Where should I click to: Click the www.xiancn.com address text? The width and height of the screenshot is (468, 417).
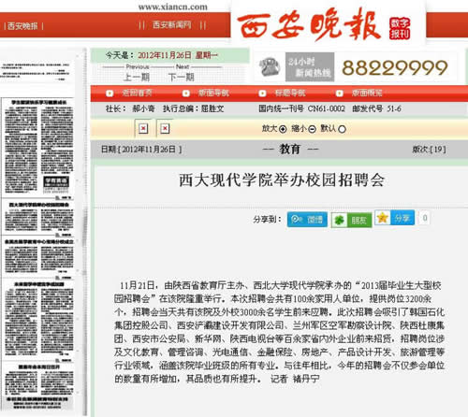coord(173,7)
